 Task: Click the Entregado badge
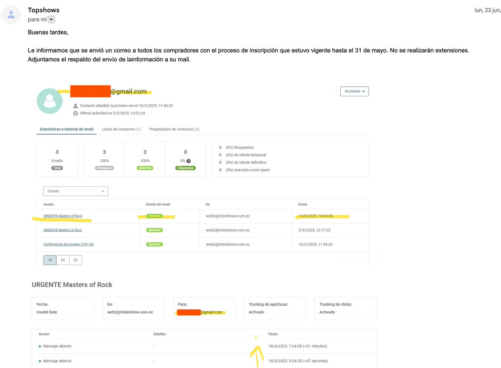coord(104,168)
